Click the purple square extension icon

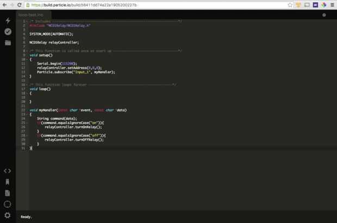pyautogui.click(x=315, y=5)
